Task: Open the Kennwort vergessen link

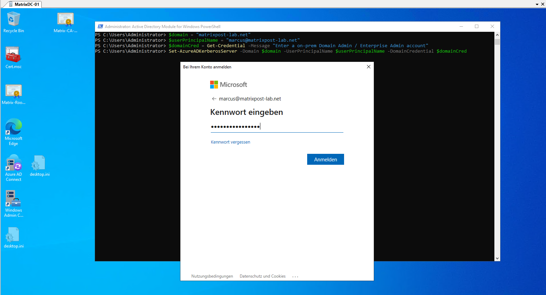Action: click(x=230, y=142)
